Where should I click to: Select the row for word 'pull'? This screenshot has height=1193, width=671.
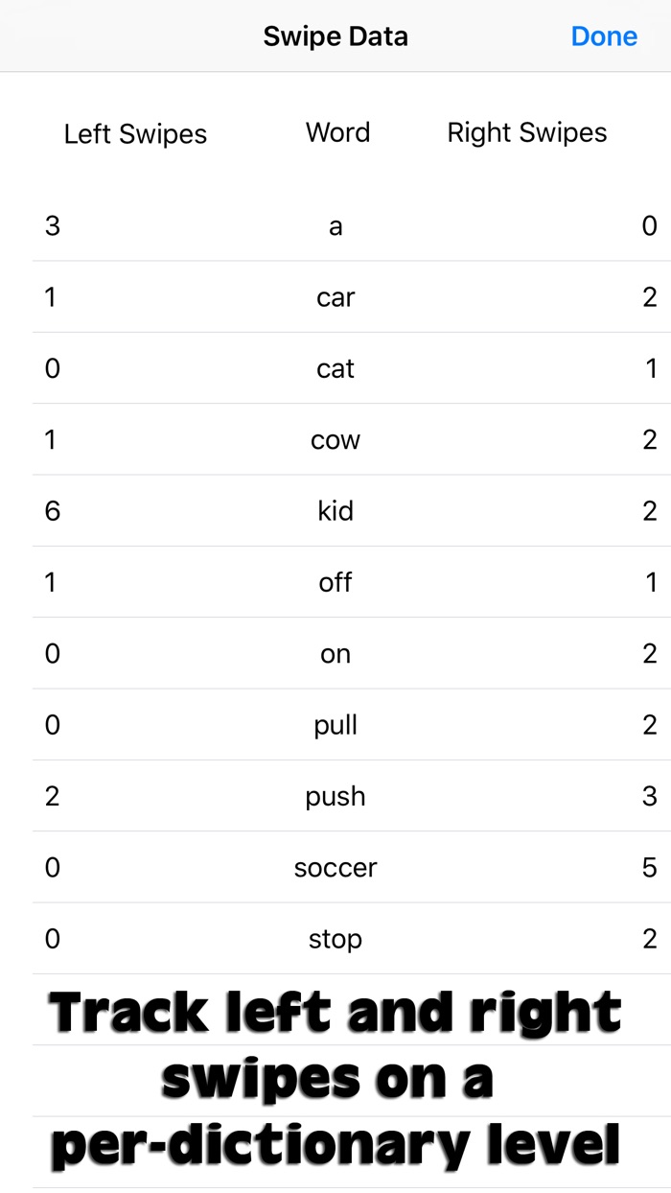[335, 725]
